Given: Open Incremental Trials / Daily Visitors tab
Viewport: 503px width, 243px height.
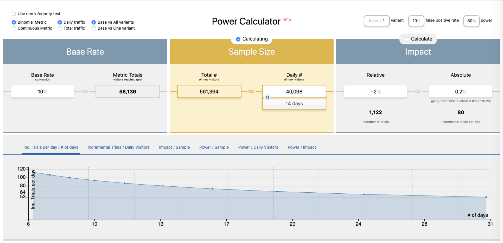Looking at the screenshot, I should [x=119, y=147].
